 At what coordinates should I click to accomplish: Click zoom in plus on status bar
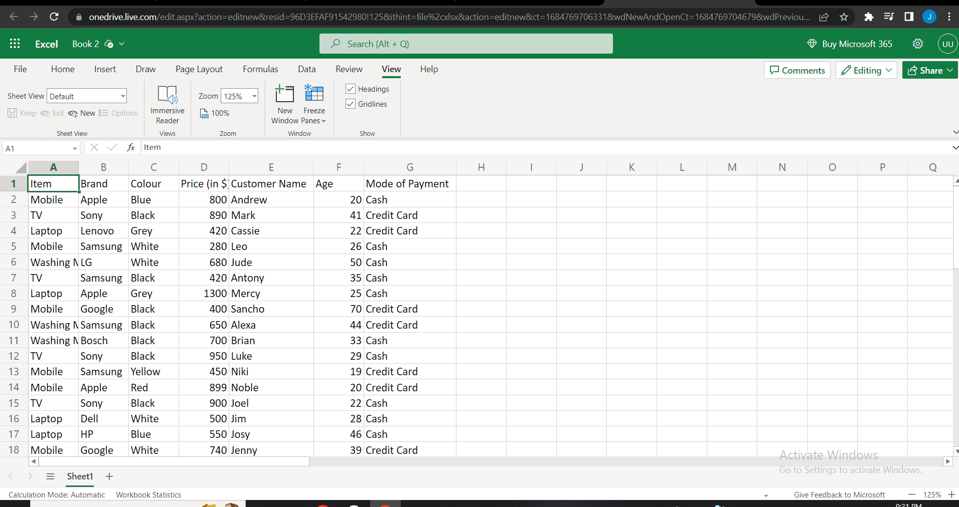951,494
